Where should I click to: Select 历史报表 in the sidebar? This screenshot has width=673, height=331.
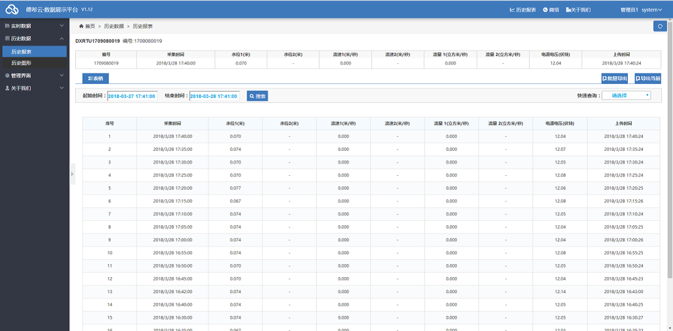pos(21,51)
